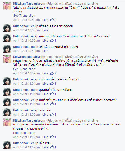See Translation on Kitiwhan's 10:59pm comment
This screenshot has height=151, width=125.
(24, 69)
